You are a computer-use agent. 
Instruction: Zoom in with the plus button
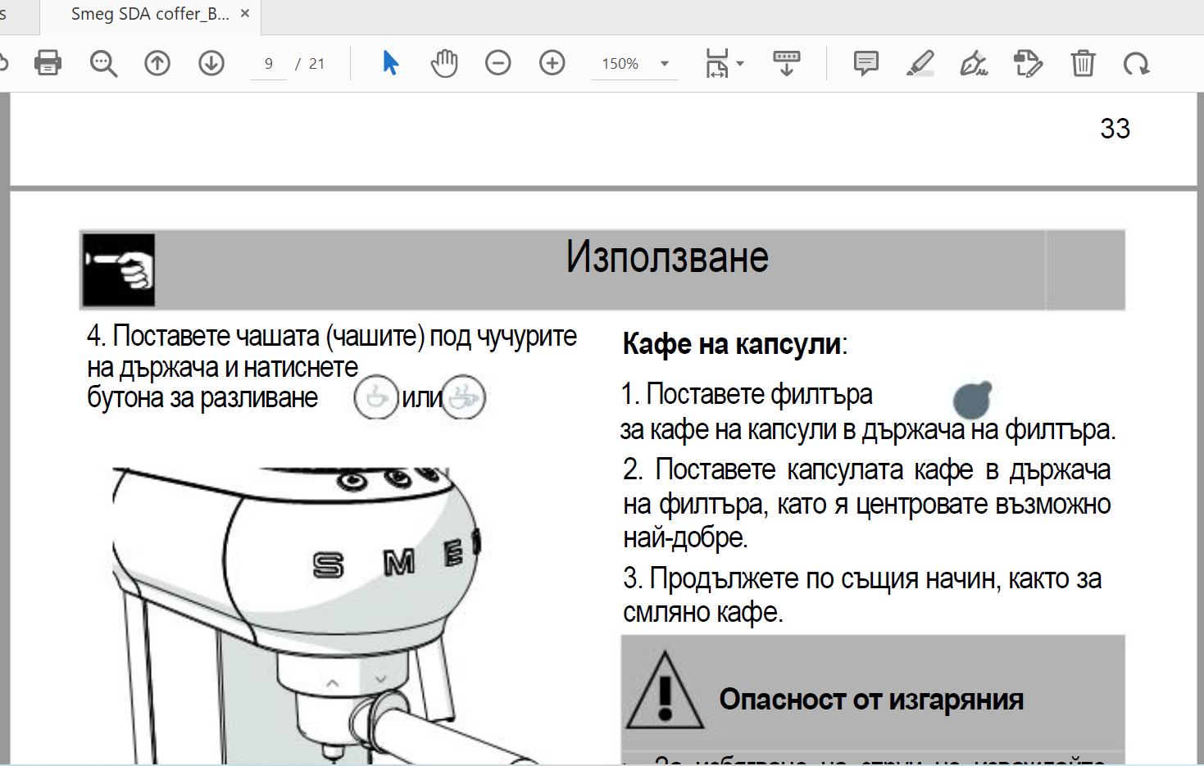[552, 63]
